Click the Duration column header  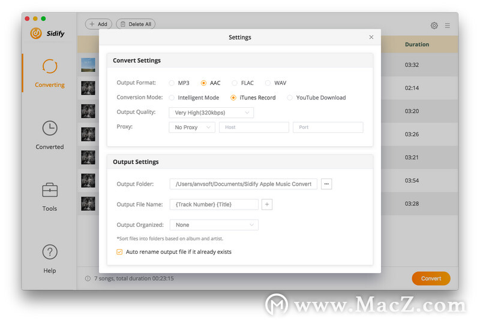[x=417, y=44]
